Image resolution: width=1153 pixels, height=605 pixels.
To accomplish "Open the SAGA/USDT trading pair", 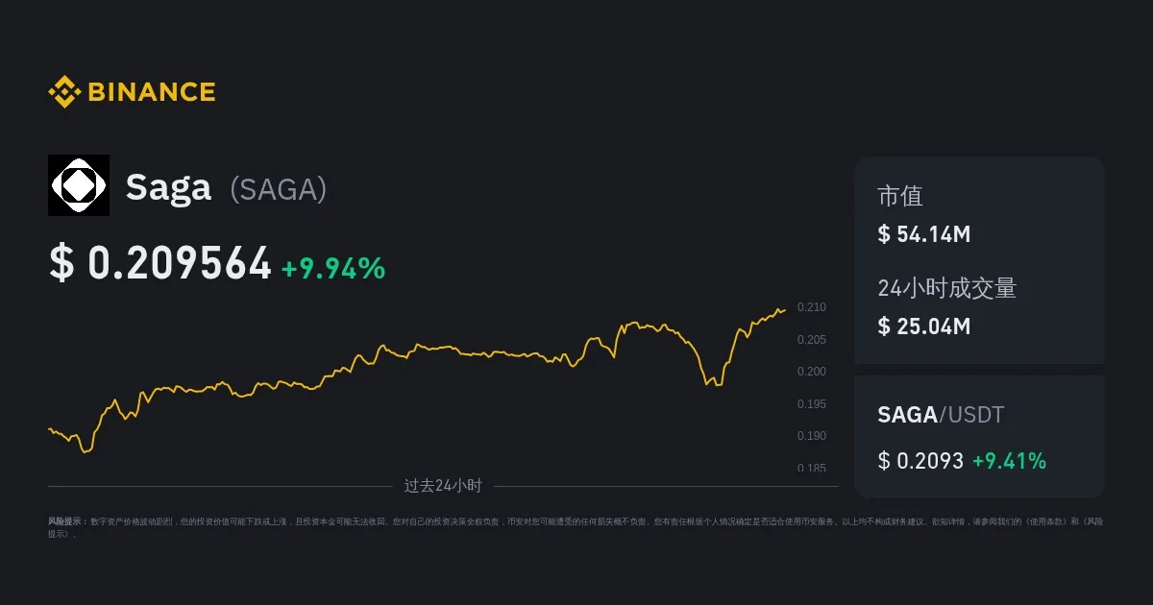I will 941,415.
